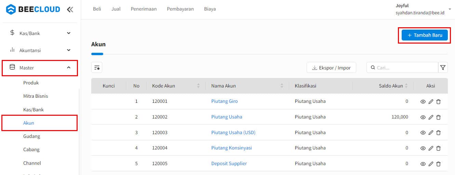
Task: View Deposit Supplier eye icon
Action: coord(423,164)
